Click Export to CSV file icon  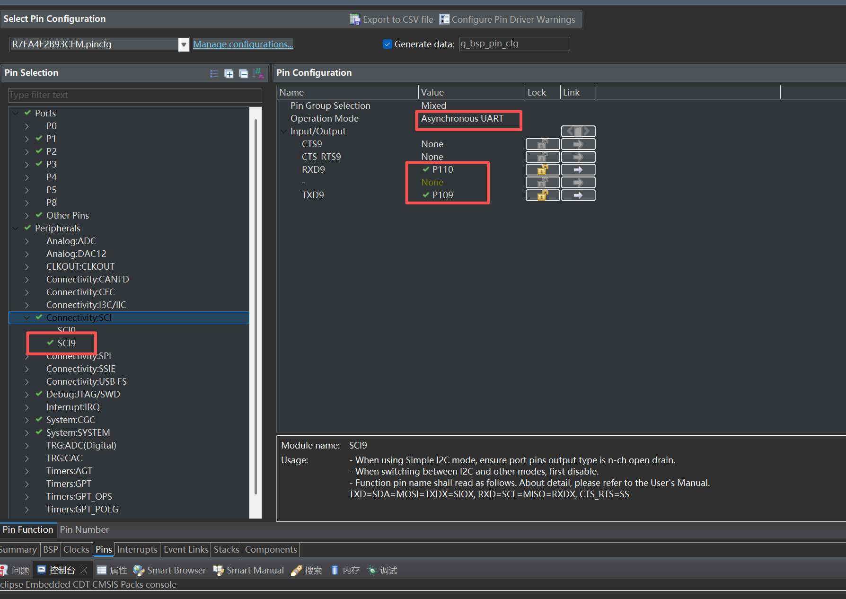[354, 19]
